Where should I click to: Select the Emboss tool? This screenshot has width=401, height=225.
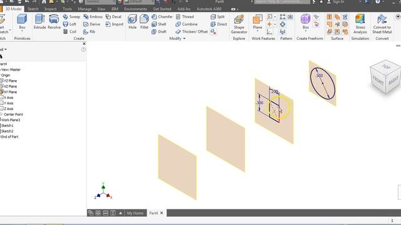click(x=93, y=17)
